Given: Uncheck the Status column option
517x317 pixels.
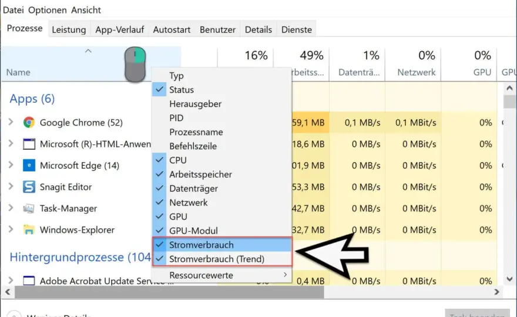Looking at the screenshot, I should click(x=221, y=90).
